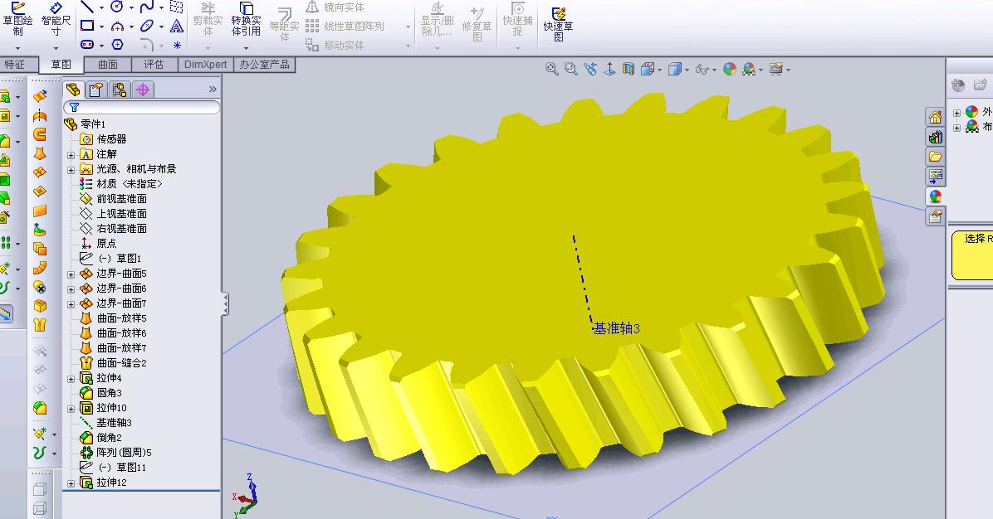Image resolution: width=993 pixels, height=519 pixels.
Task: Open the FeatureManager design tree tab
Action: click(73, 90)
